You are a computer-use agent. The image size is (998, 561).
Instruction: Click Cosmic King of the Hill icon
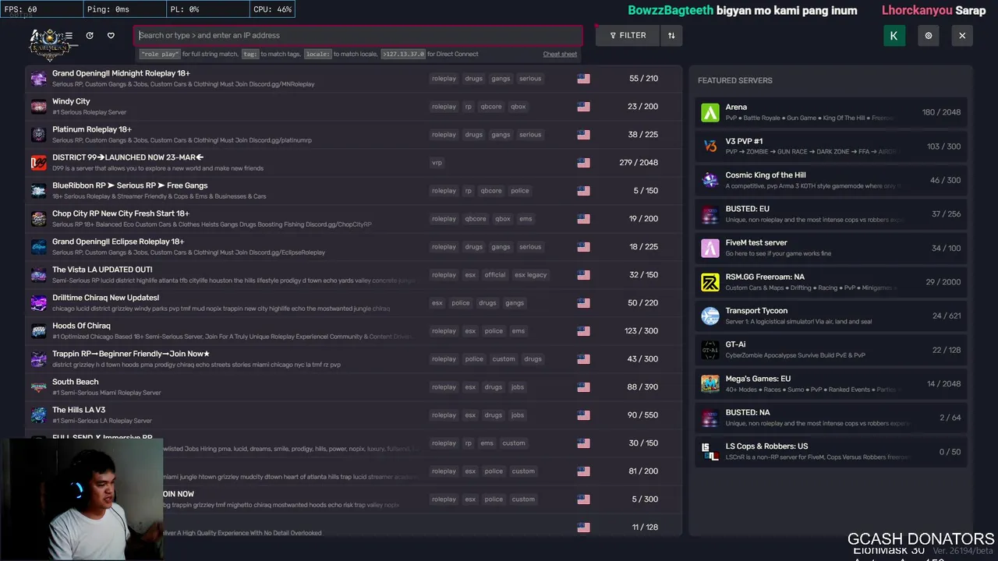click(710, 180)
